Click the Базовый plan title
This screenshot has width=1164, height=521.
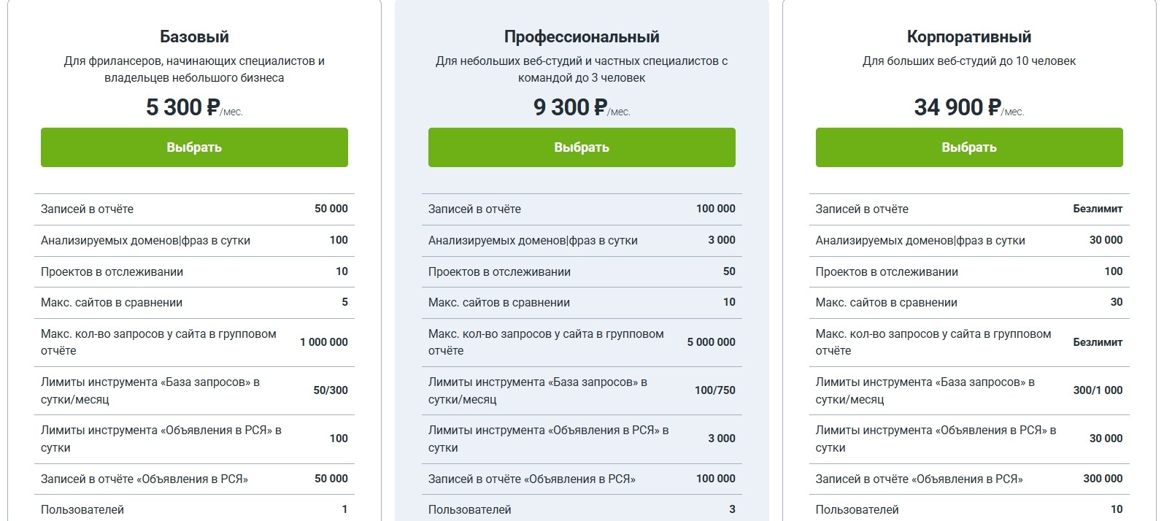(194, 36)
